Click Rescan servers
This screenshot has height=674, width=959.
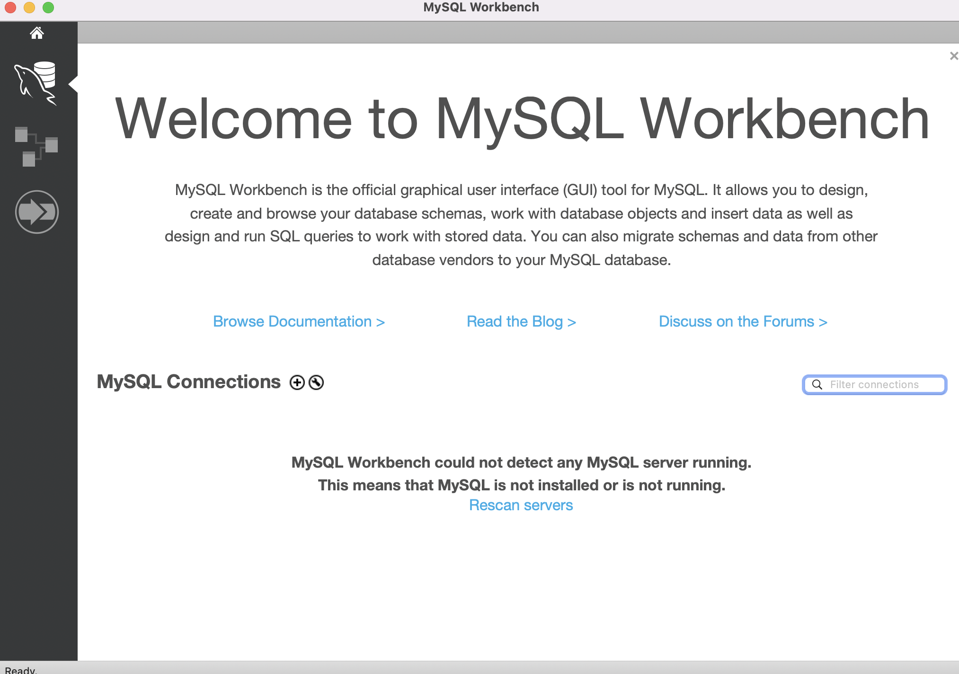[521, 505]
